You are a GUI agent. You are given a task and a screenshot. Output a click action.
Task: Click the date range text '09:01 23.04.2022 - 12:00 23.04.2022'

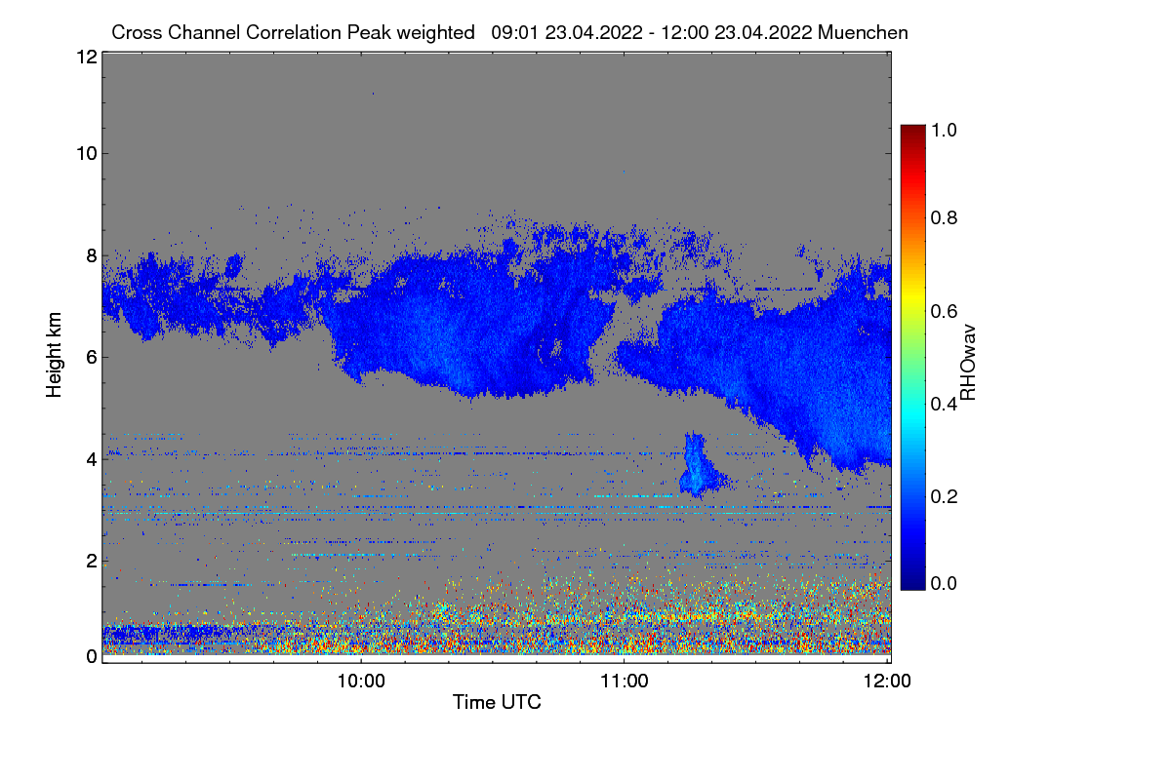point(652,32)
